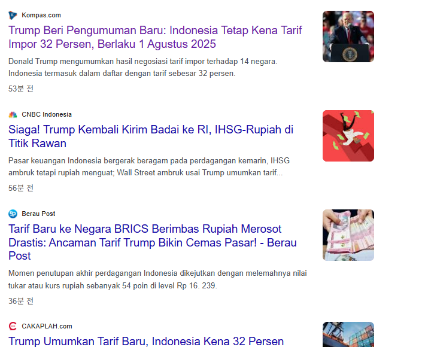Viewport: 428px width, 347px height.
Task: Select the Berau Post source name
Action: [38, 214]
